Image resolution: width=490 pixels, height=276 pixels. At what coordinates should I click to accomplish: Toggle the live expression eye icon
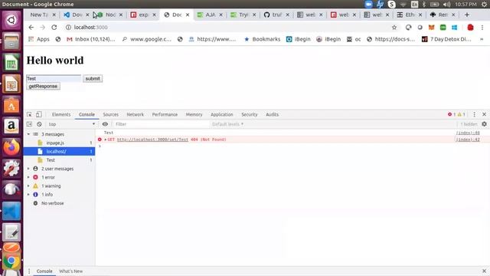(105, 124)
